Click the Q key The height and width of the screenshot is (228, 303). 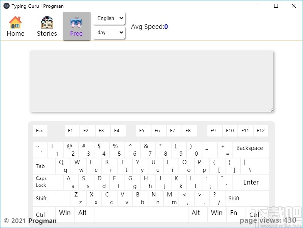point(63,166)
